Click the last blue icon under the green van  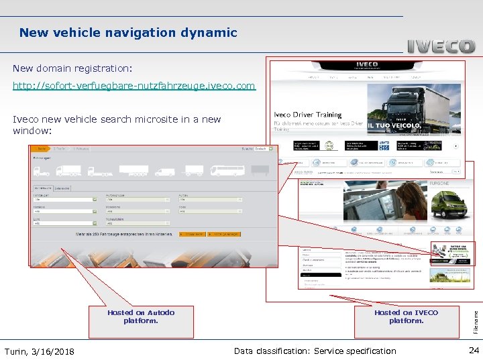[459, 229]
